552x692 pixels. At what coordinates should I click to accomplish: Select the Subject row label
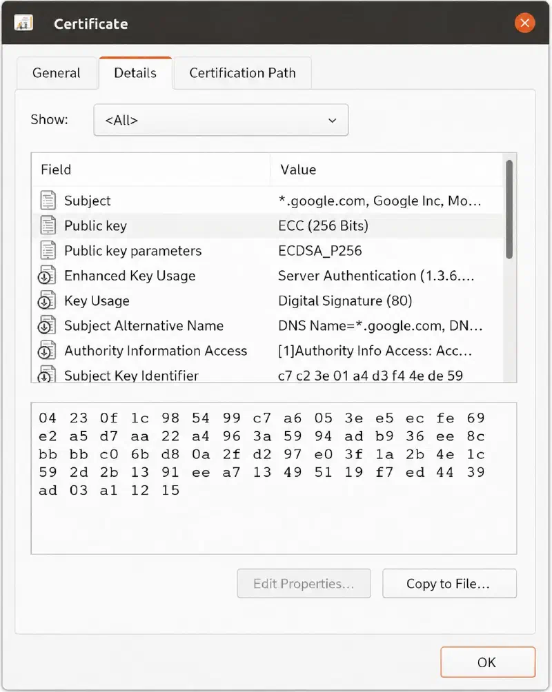(88, 201)
